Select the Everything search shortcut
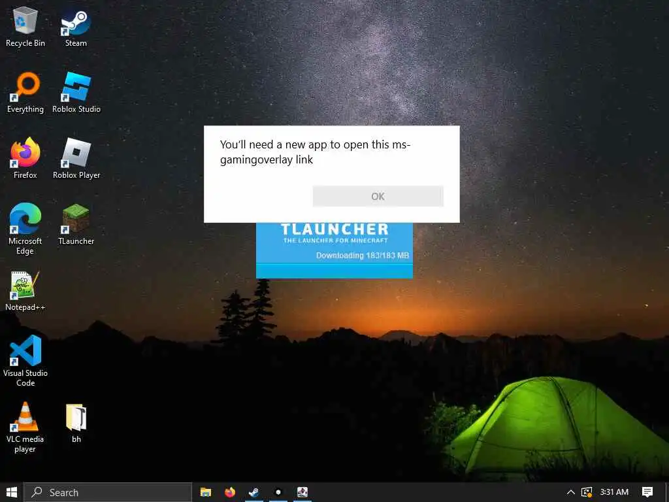This screenshot has width=669, height=502. click(x=25, y=93)
